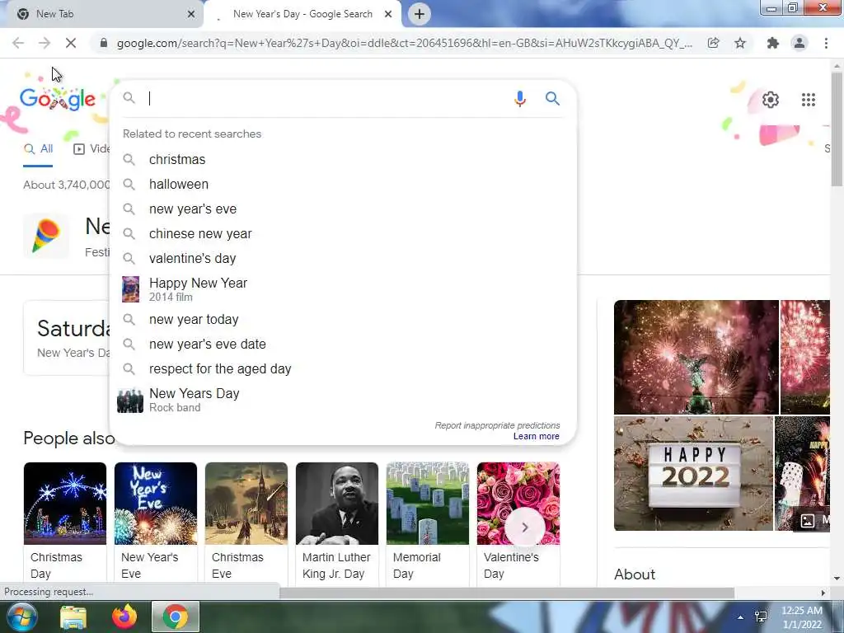This screenshot has height=633, width=844.
Task: Switch to the Videos results tab
Action: click(91, 149)
